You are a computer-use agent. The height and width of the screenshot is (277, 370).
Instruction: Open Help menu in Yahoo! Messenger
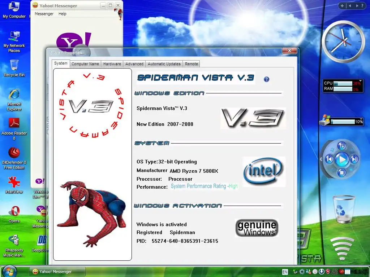coord(62,14)
